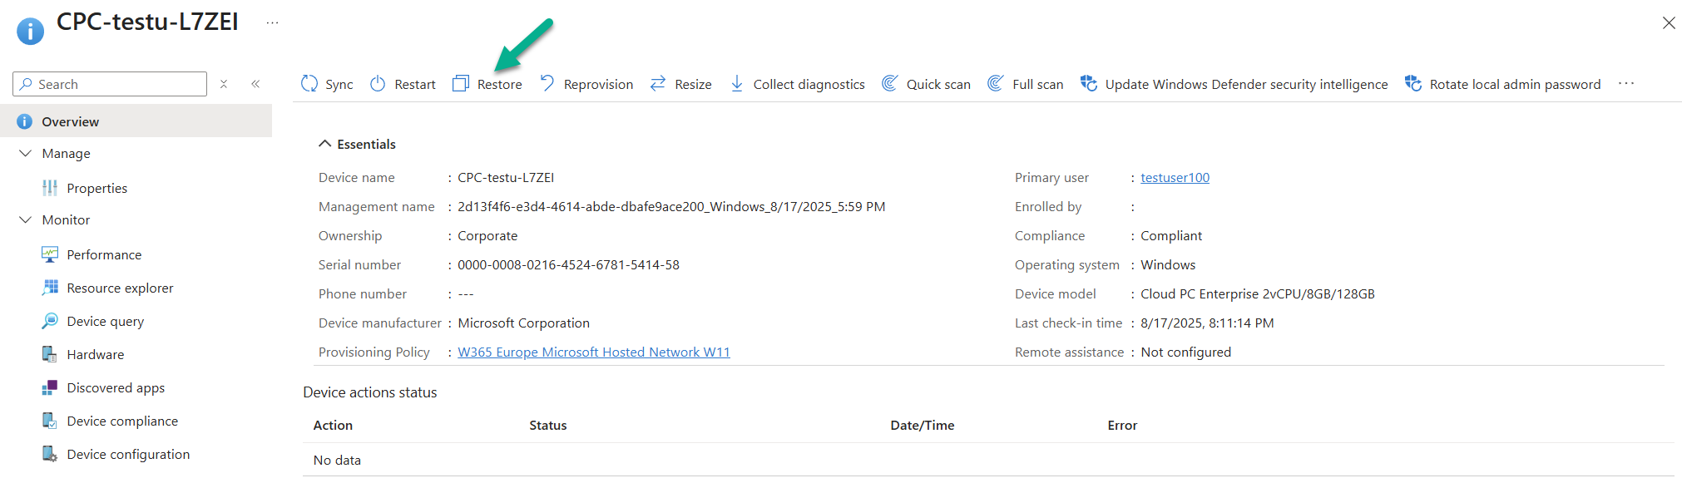The height and width of the screenshot is (478, 1682).
Task: Click the Resize arrows icon
Action: pyautogui.click(x=658, y=84)
